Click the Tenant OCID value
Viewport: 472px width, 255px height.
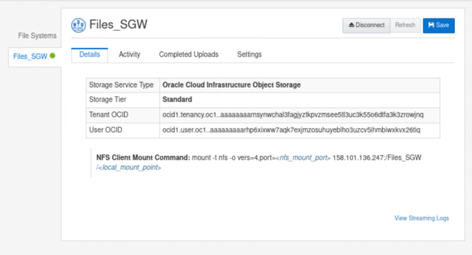293,115
